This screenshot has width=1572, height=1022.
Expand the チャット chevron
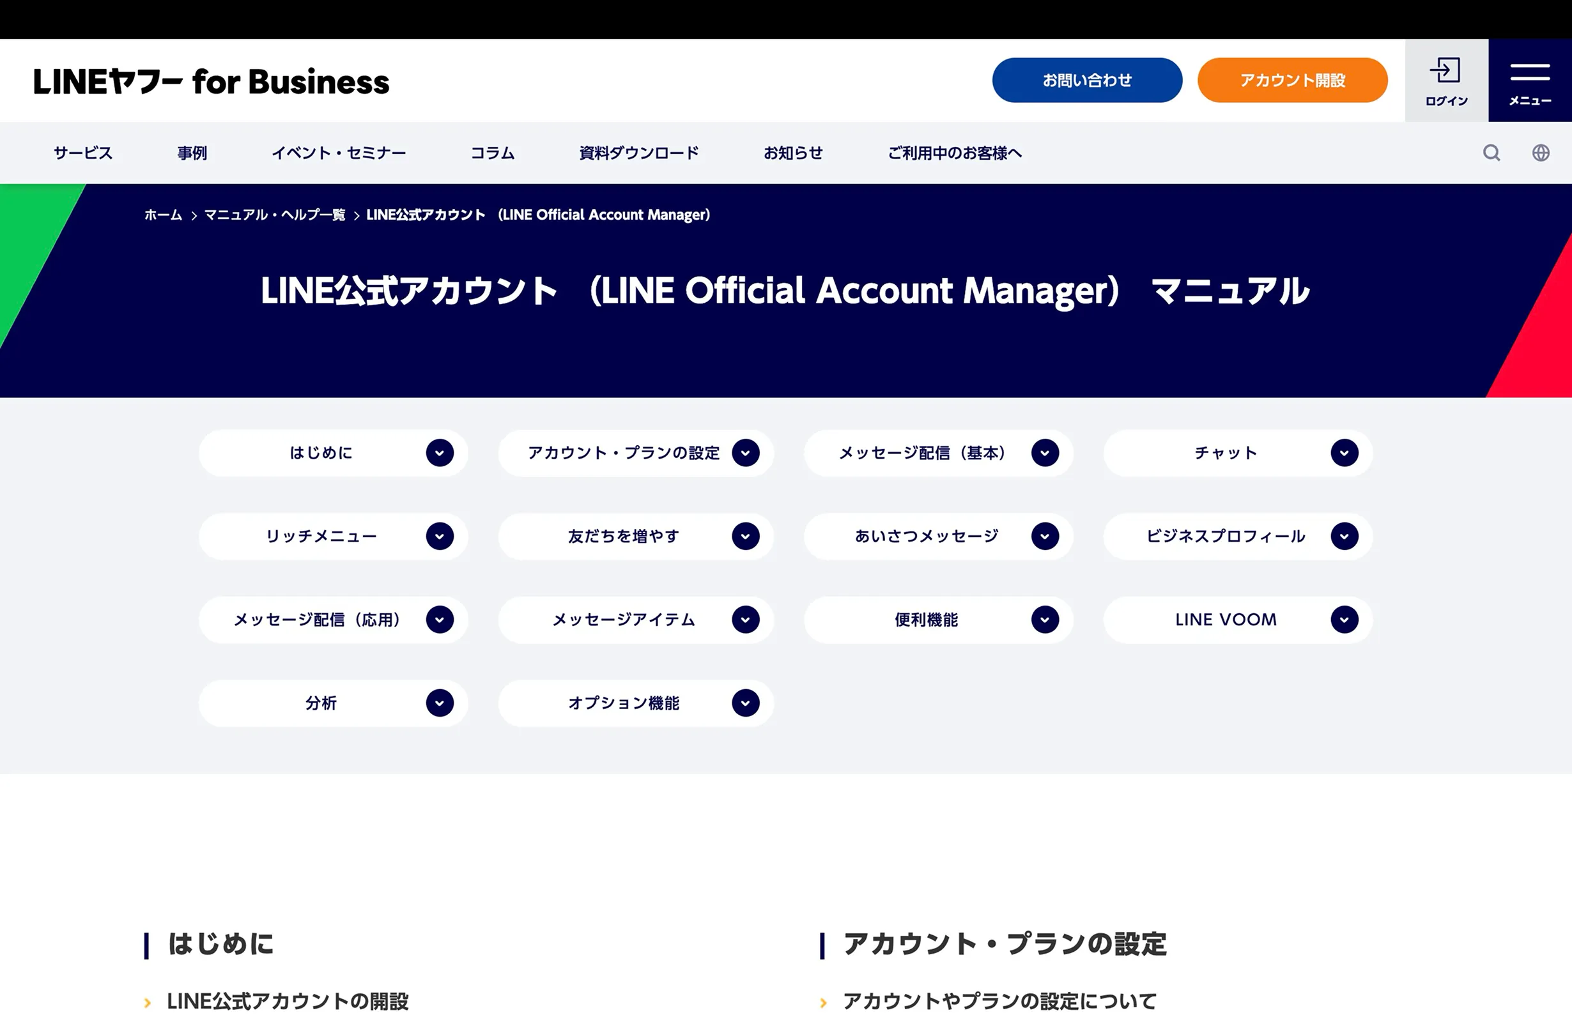pyautogui.click(x=1344, y=453)
